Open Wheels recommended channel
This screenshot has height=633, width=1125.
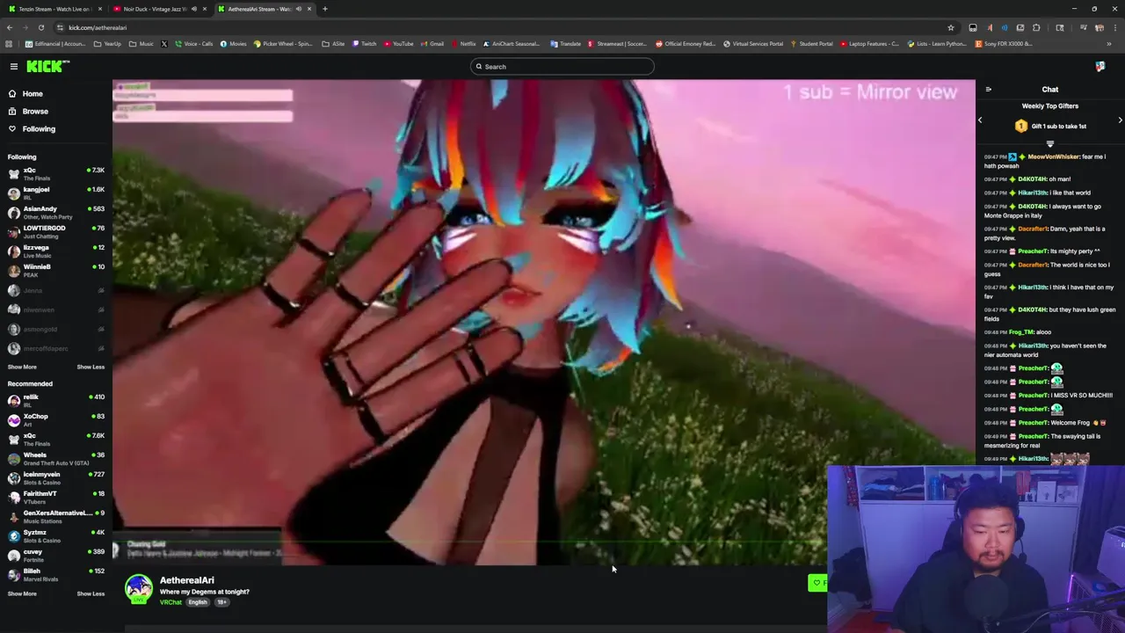56,459
